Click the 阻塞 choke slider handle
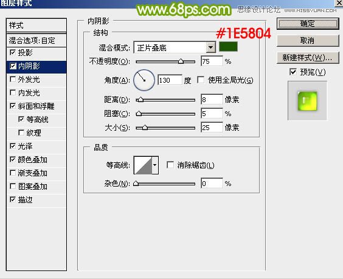This screenshot has width=343, height=279. 139,114
